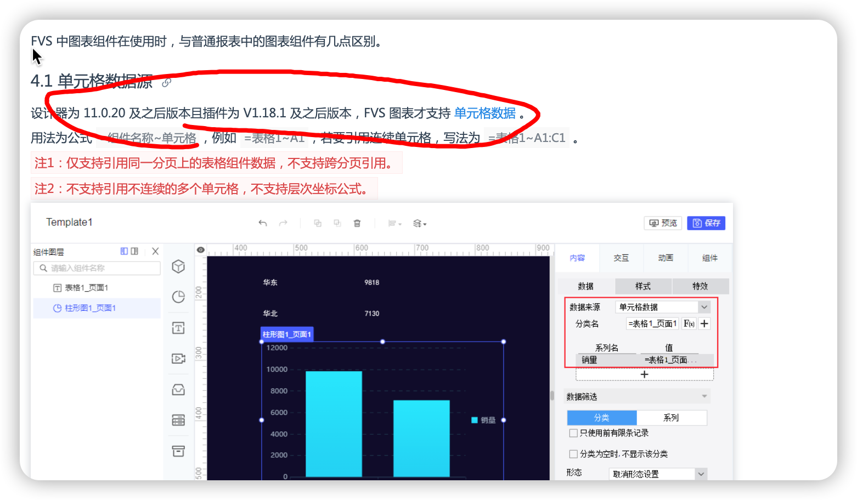Open the layer stack dropdown in the toolbar
The height and width of the screenshot is (500, 857).
click(420, 223)
